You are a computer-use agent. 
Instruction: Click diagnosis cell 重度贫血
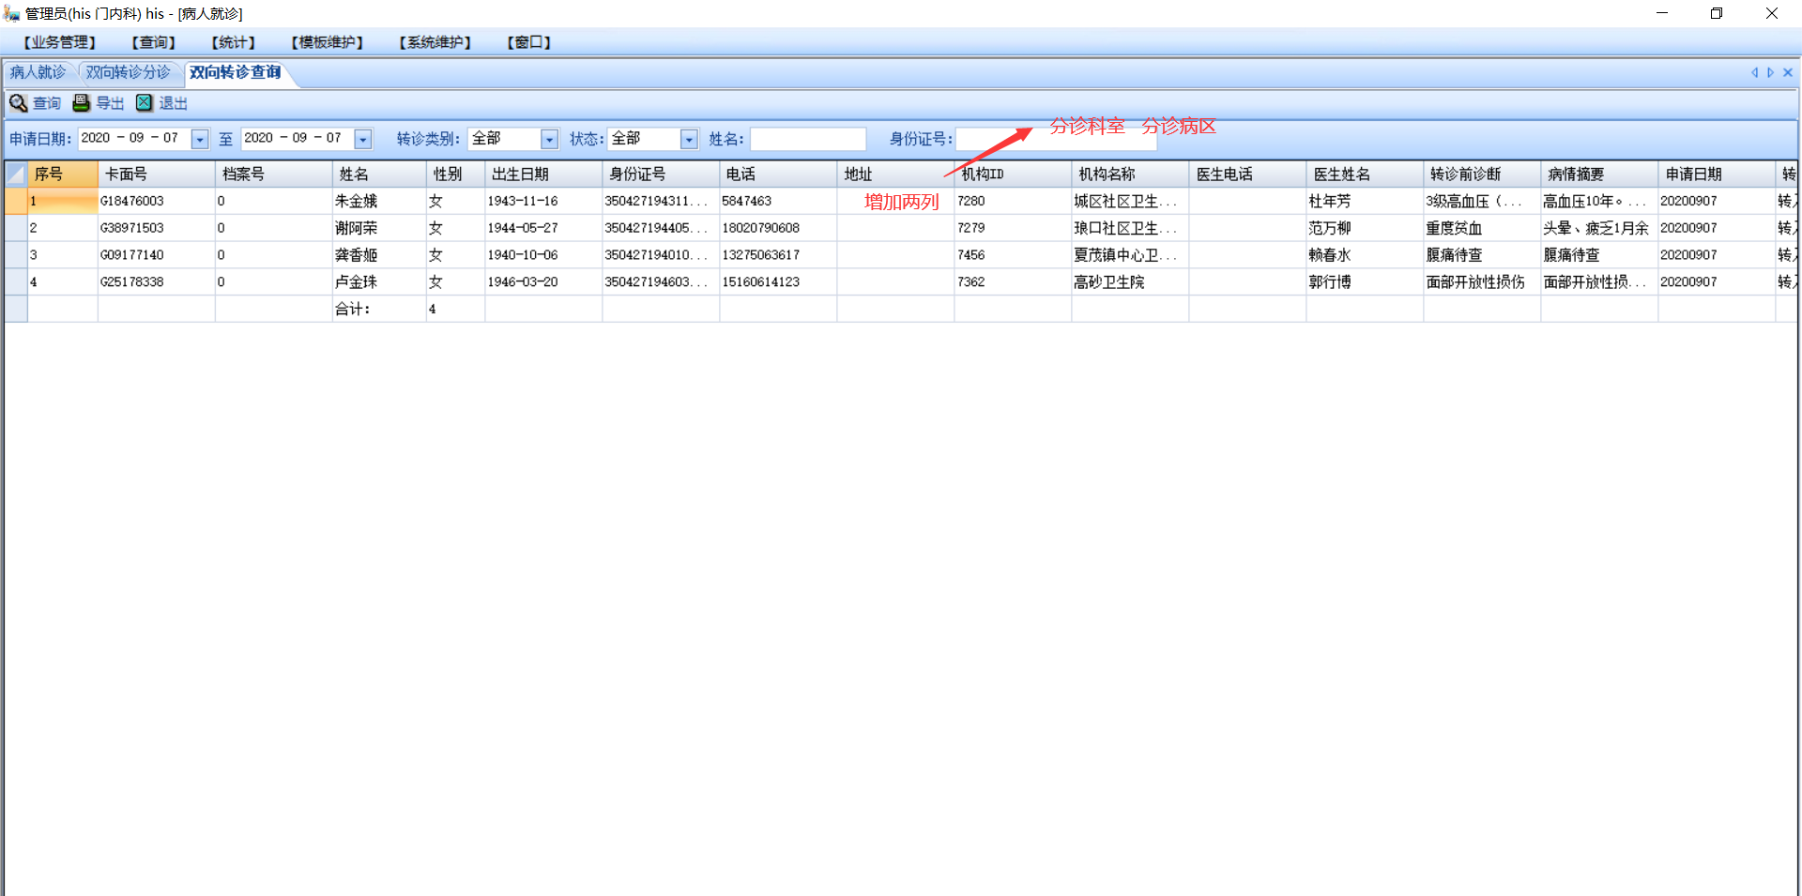click(1454, 228)
